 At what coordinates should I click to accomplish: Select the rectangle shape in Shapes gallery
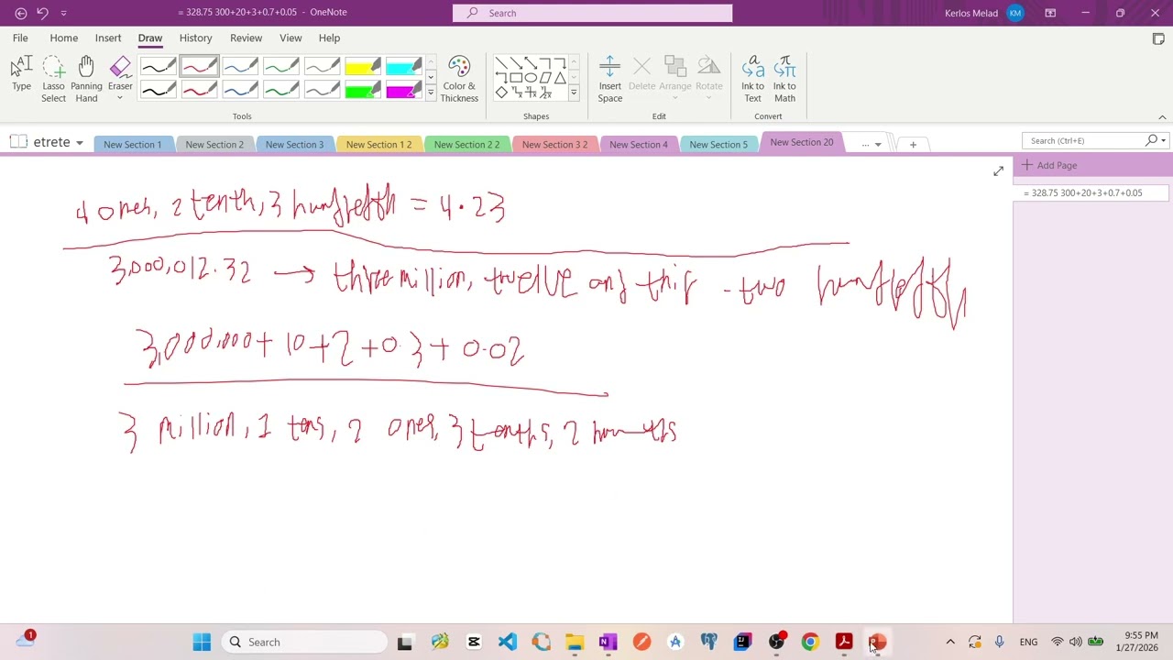516,78
